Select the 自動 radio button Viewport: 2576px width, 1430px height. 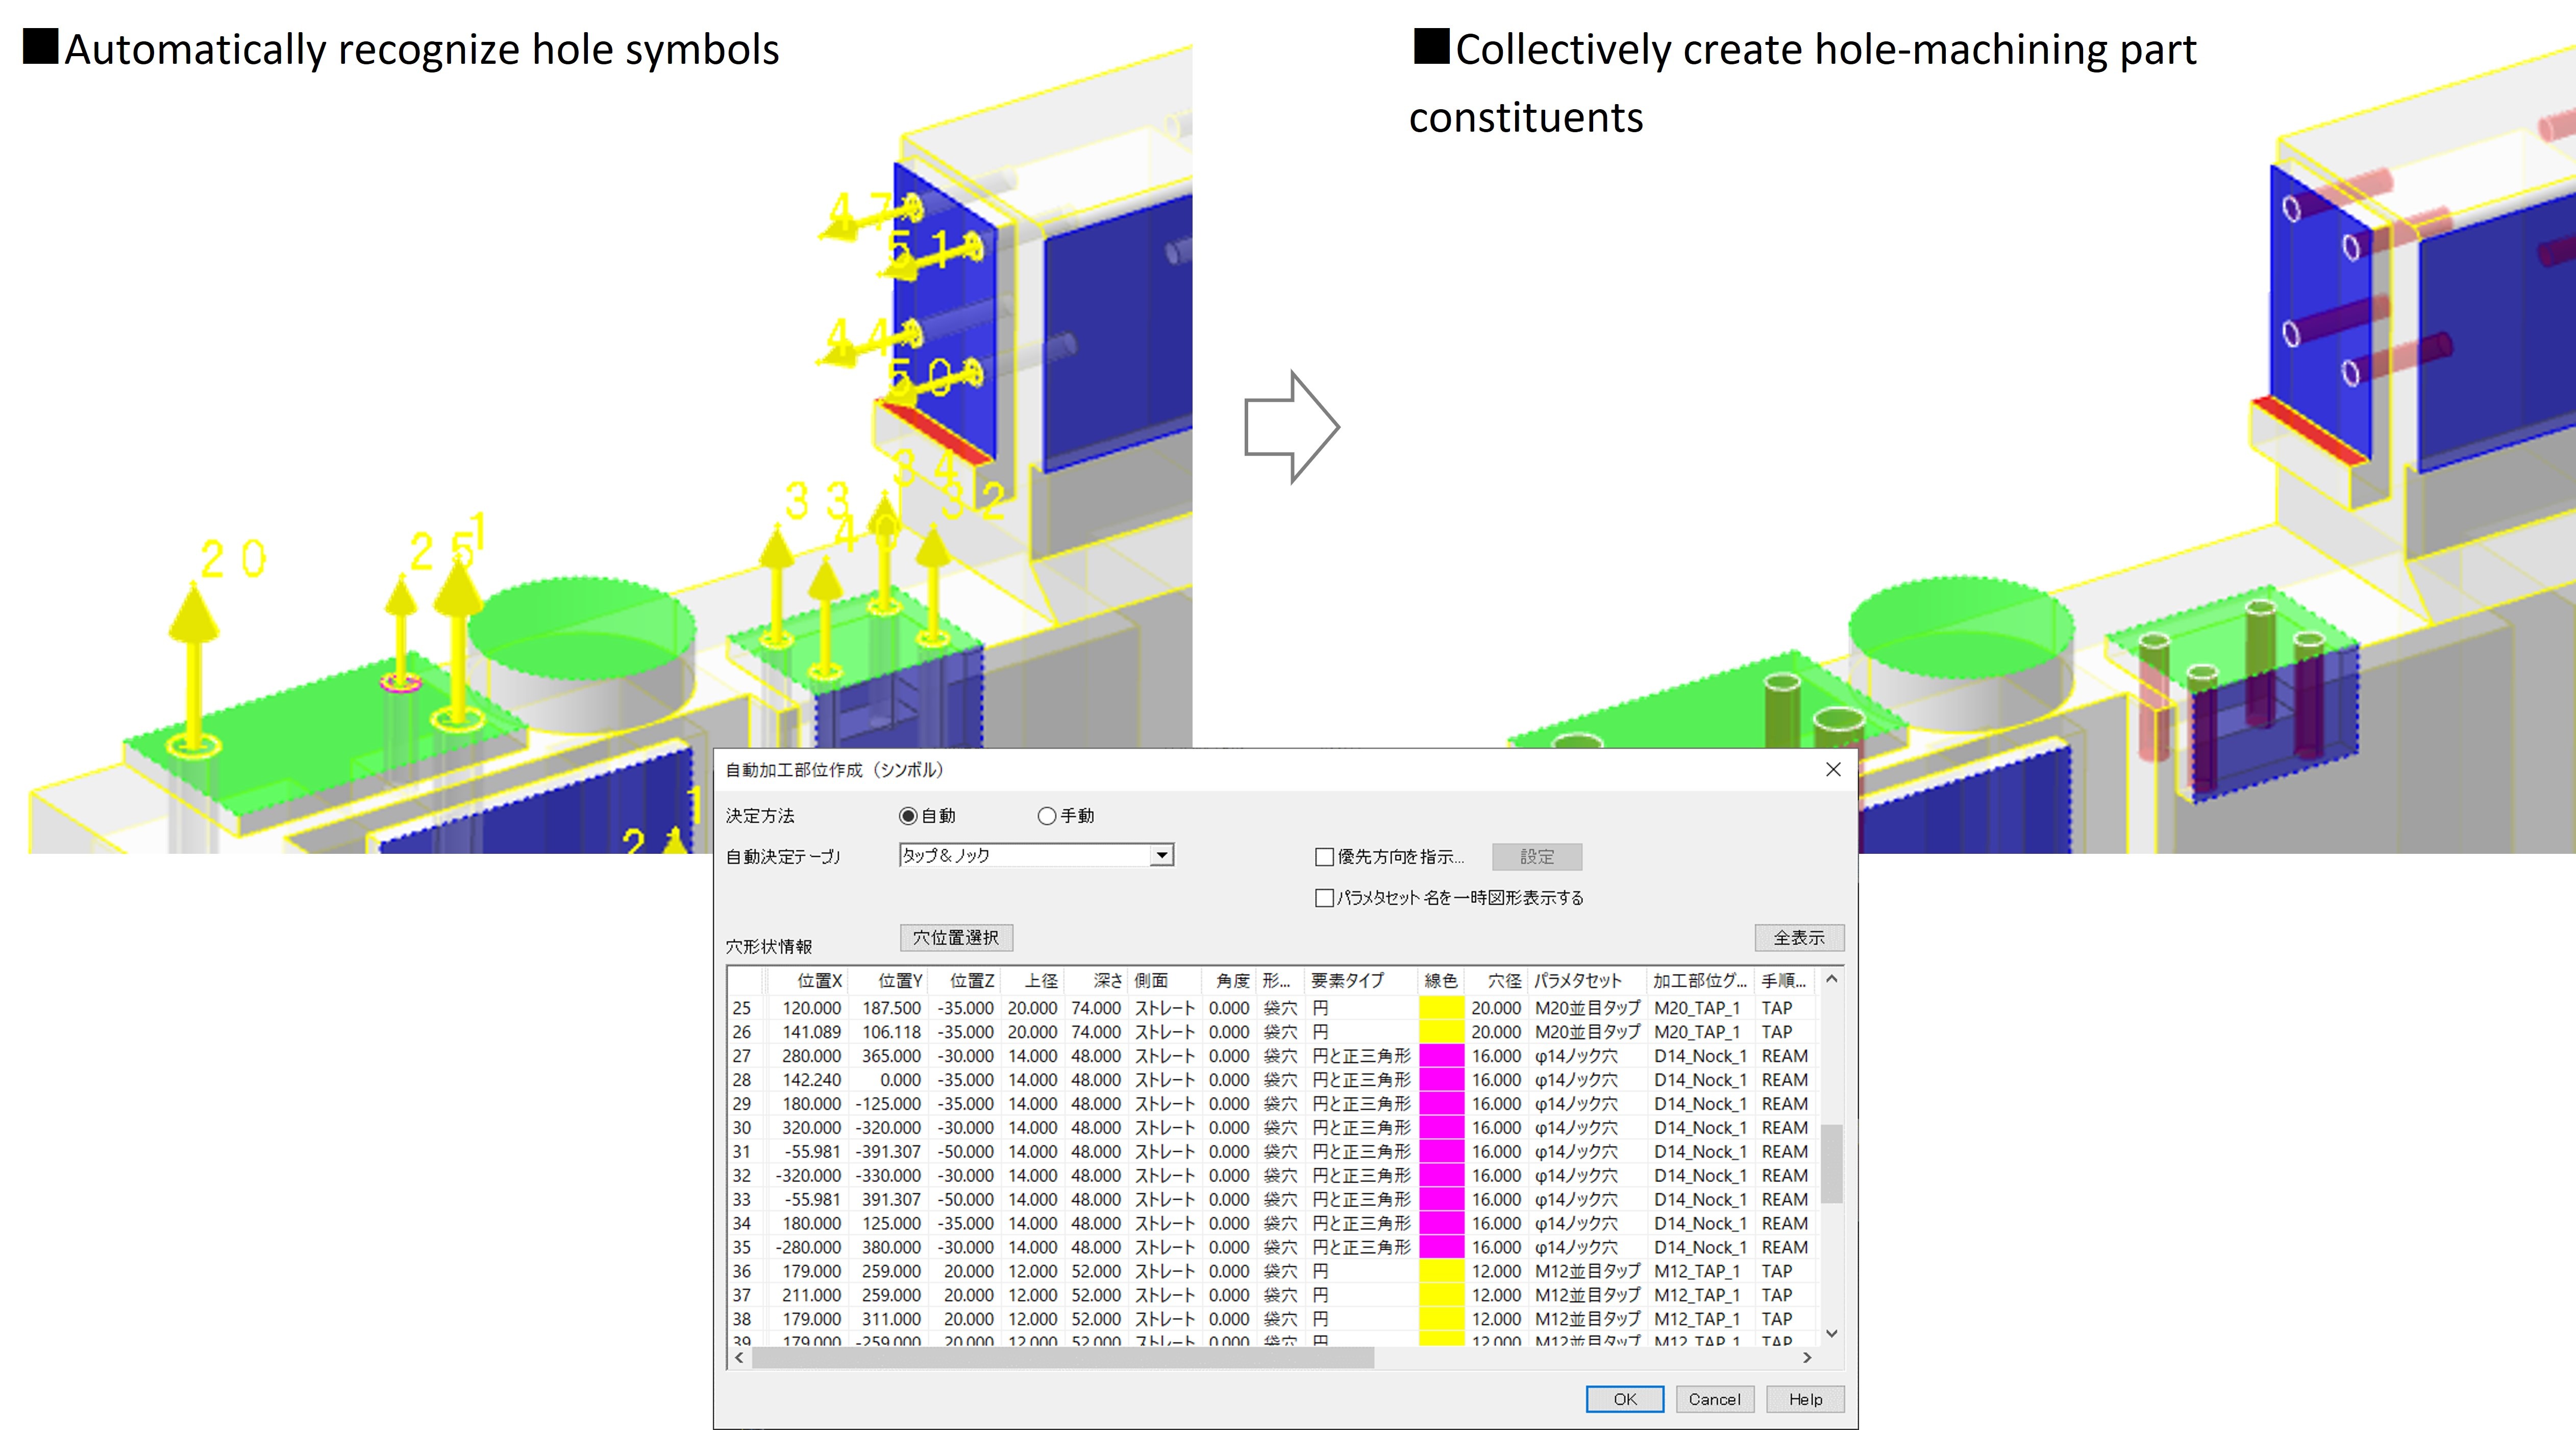pyautogui.click(x=908, y=816)
